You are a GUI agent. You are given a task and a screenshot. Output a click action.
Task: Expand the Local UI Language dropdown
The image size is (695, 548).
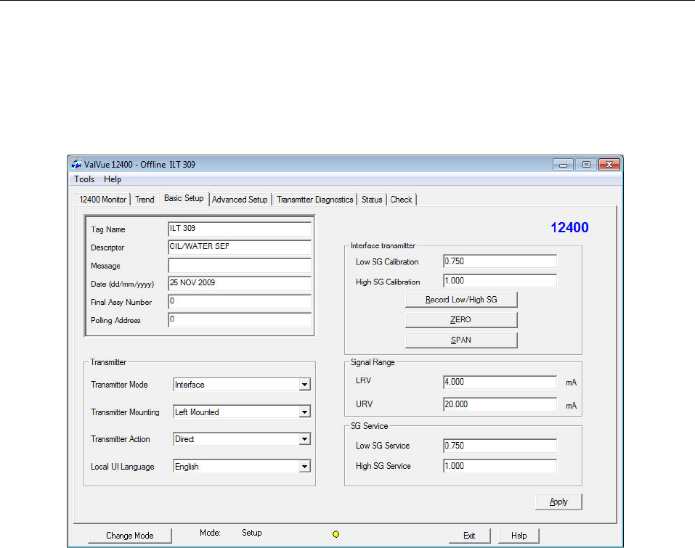[x=304, y=467]
